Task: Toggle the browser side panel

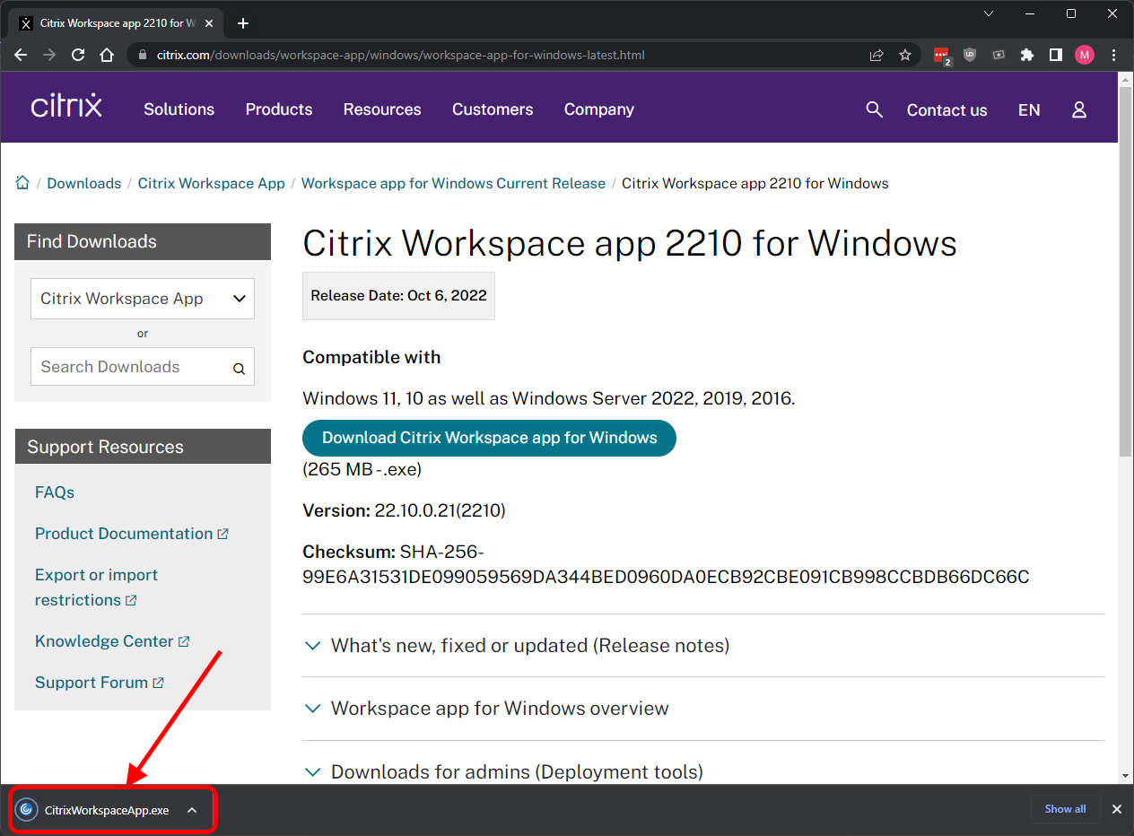Action: coord(1056,55)
